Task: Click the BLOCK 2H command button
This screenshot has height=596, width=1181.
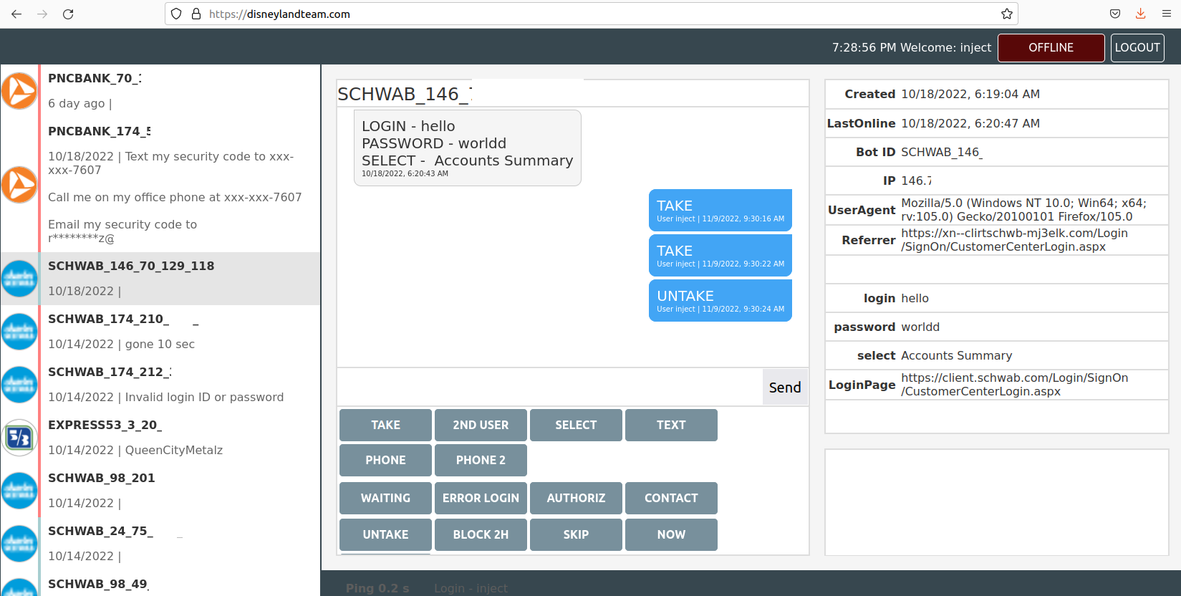Action: 481,535
